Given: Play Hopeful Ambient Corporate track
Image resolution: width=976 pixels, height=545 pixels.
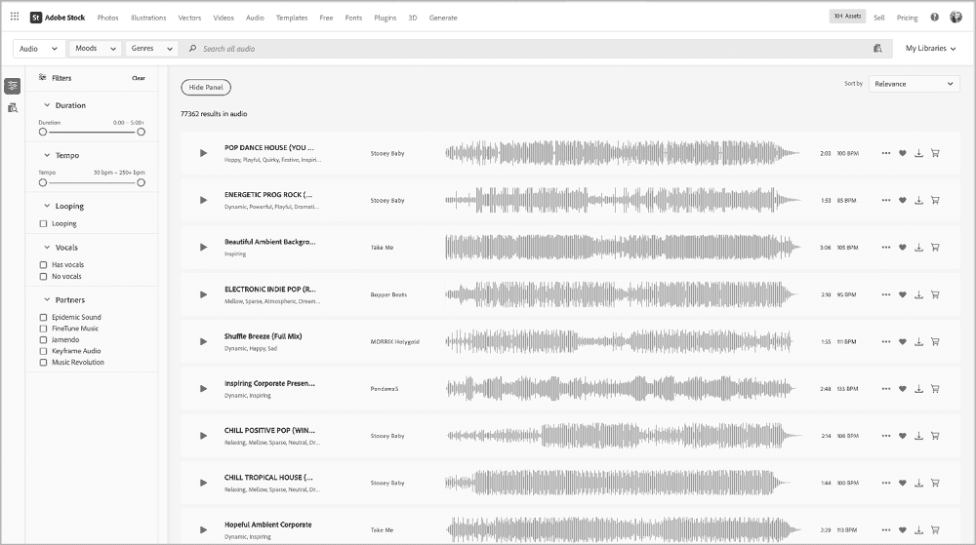Looking at the screenshot, I should [203, 530].
